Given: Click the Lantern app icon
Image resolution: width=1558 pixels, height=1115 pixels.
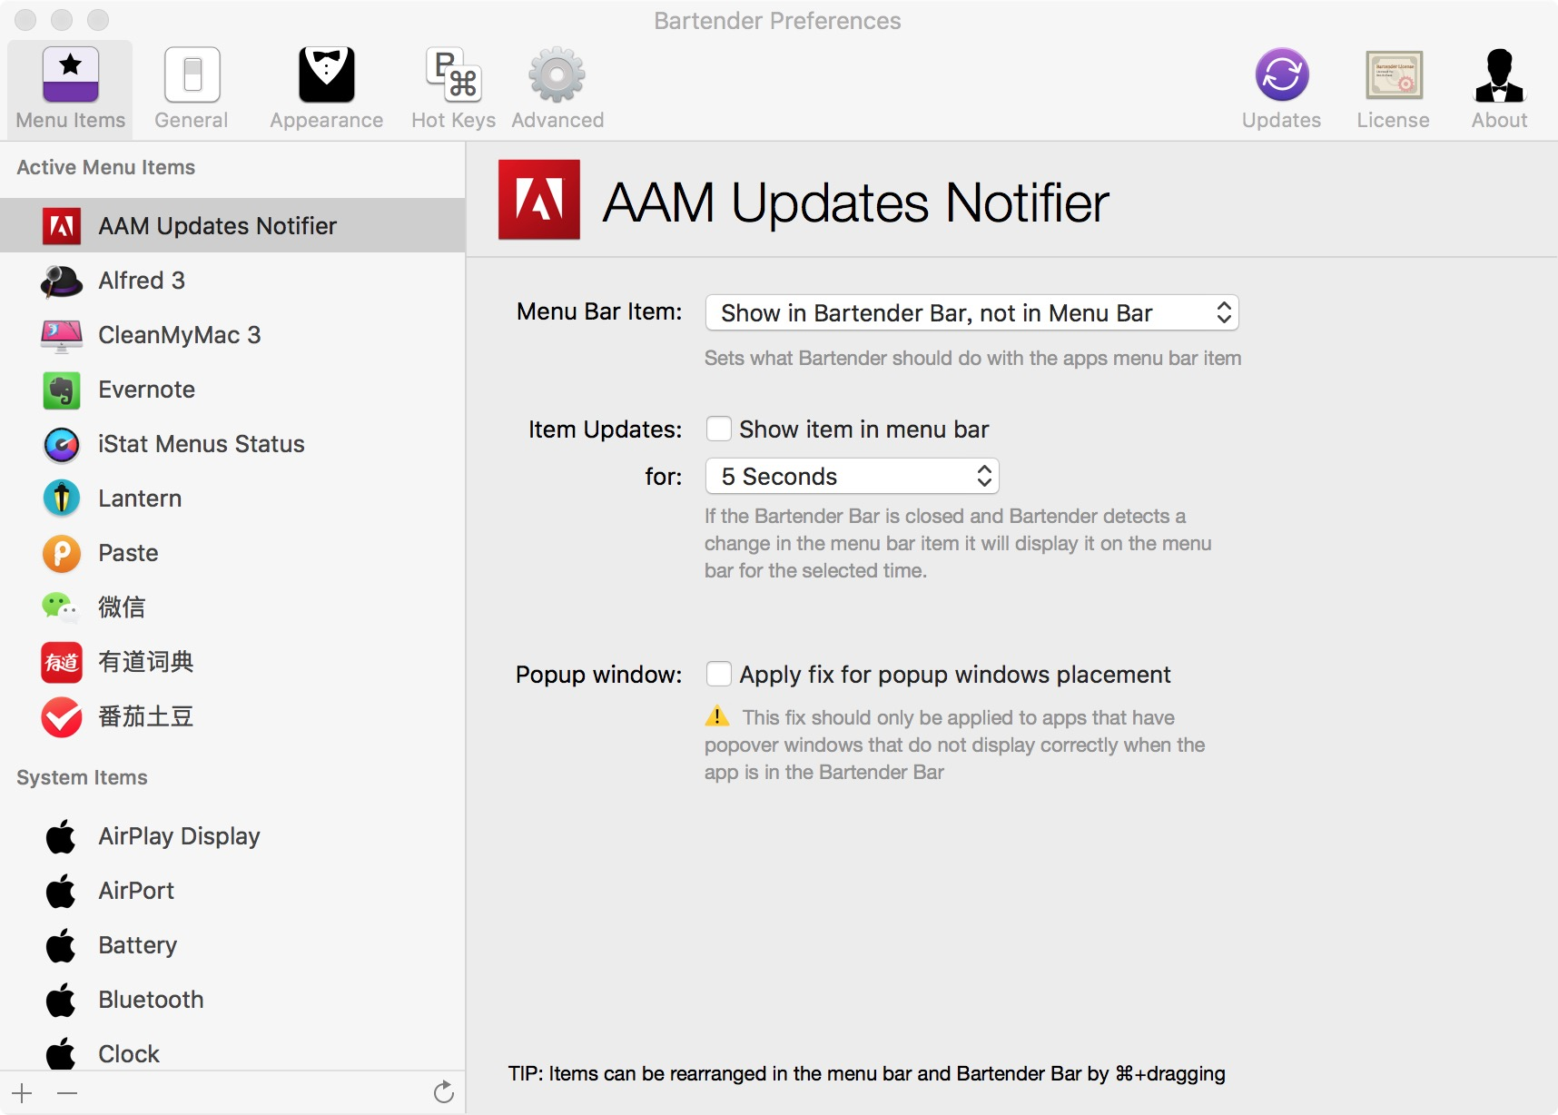Looking at the screenshot, I should 62,498.
